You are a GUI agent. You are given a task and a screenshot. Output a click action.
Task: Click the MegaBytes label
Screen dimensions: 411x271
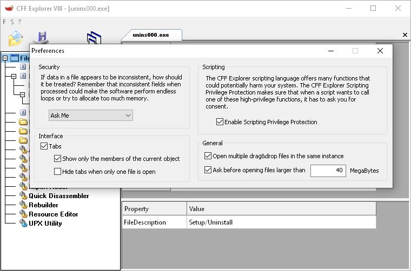pos(364,171)
